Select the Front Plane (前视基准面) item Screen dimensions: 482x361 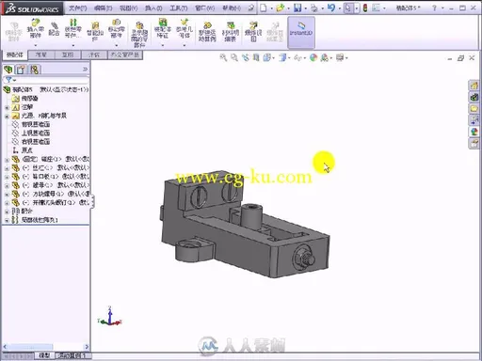pos(31,124)
